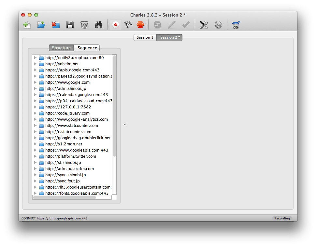The width and height of the screenshot is (316, 247).
Task: Expand the 127.0.0.1:7682 node
Action: point(35,107)
